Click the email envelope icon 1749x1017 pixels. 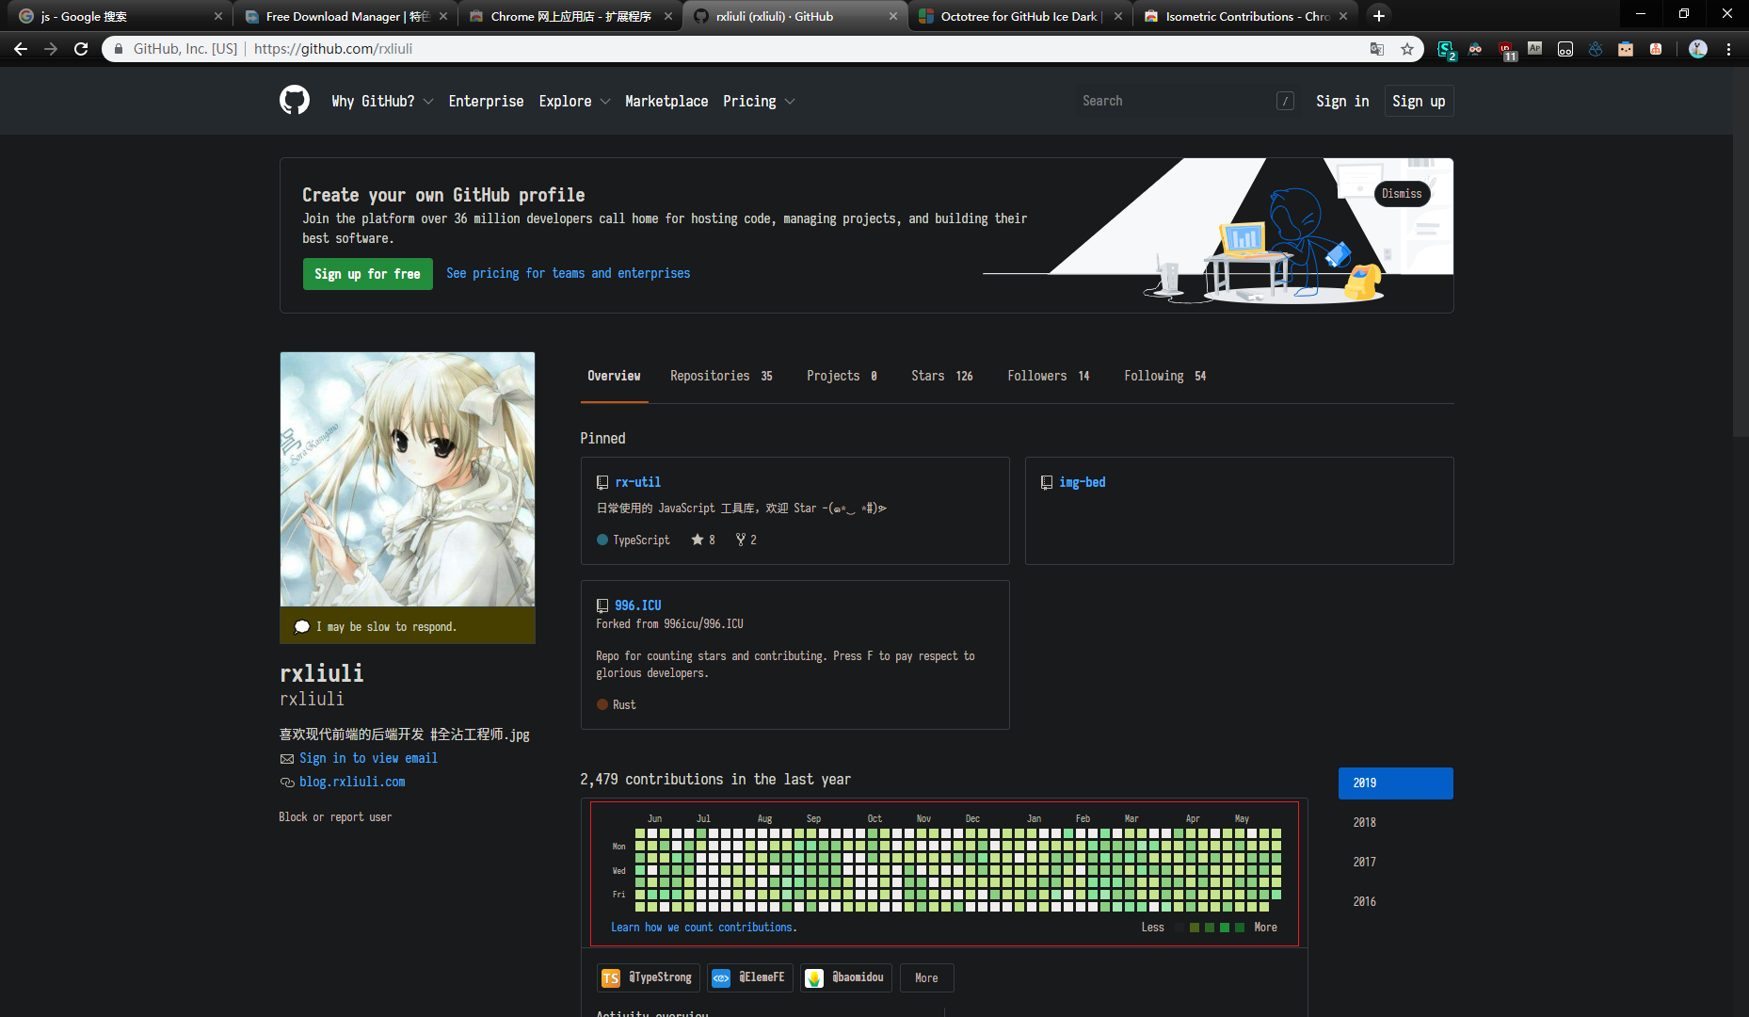pos(287,758)
